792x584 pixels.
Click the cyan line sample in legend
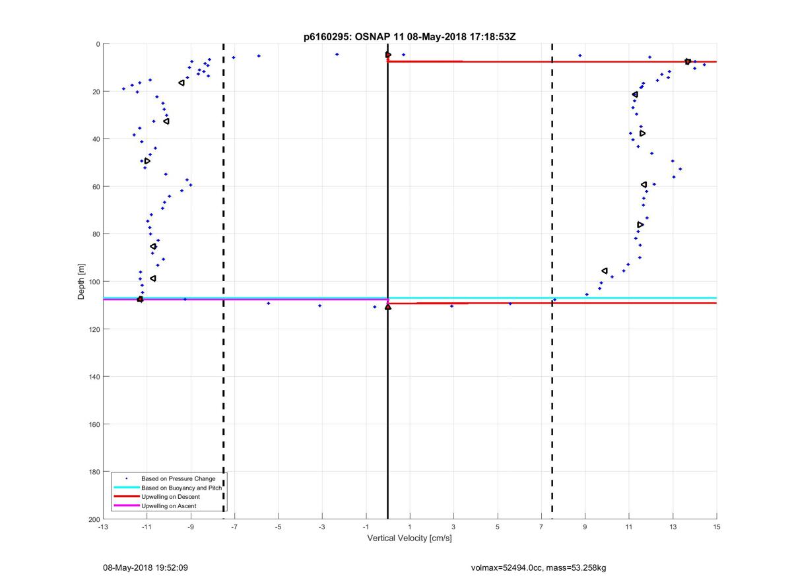[x=126, y=487]
